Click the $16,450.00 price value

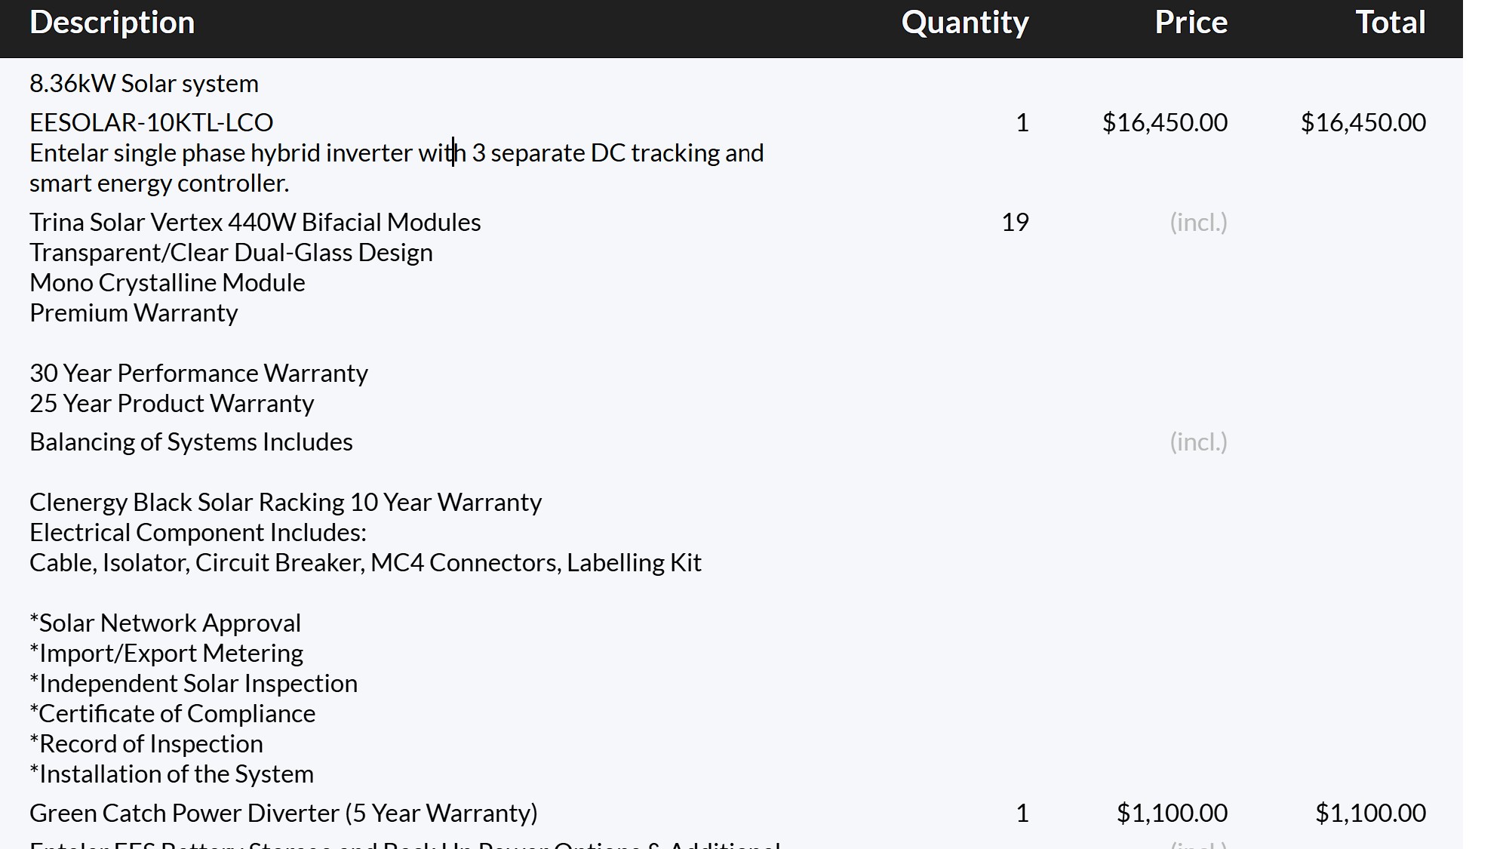coord(1164,122)
